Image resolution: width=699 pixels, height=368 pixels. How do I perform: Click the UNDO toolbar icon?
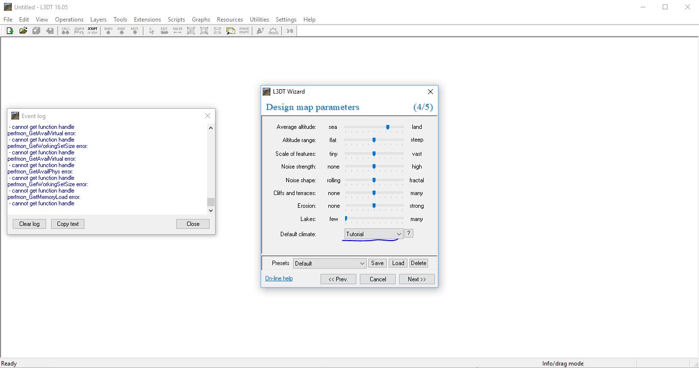tap(108, 30)
